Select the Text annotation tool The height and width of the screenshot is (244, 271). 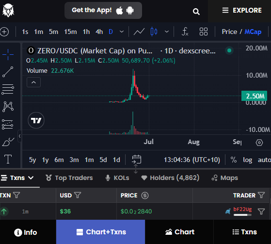coord(8,159)
